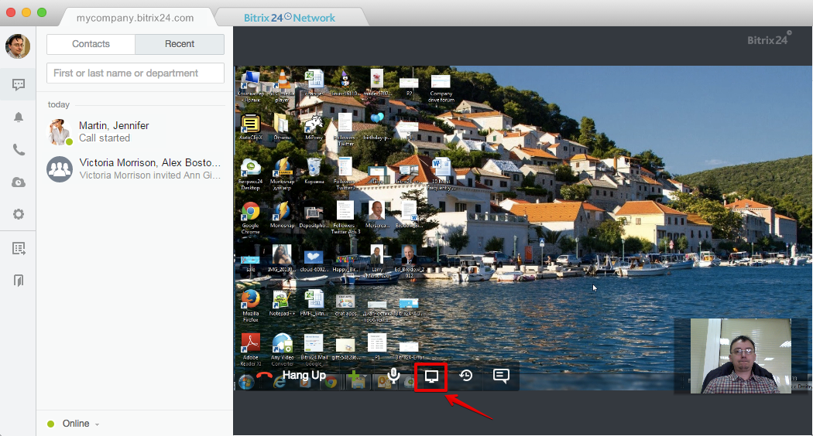Screen dimensions: 813x436
Task: Click the penguin linux file icon
Action: [x=345, y=83]
